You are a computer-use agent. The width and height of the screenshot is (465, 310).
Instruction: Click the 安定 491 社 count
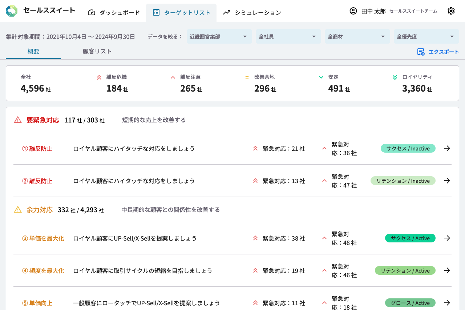[339, 88]
